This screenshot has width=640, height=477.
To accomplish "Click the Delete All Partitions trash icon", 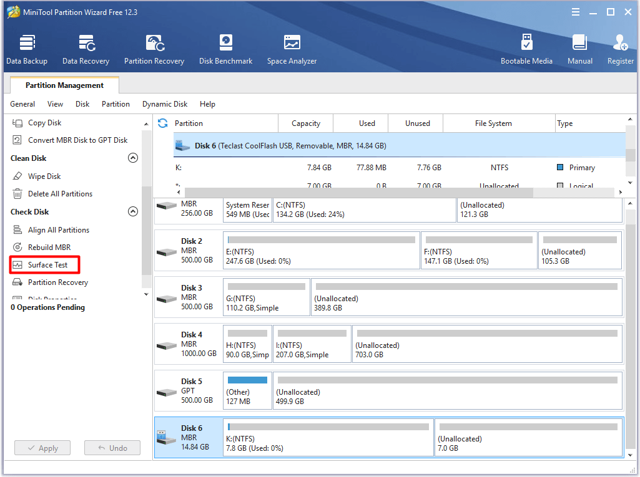I will click(x=17, y=194).
